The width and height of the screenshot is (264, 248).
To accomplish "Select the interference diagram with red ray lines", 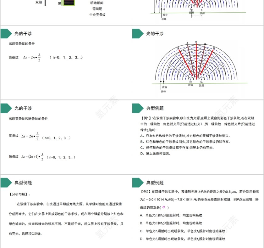I will pos(198,63).
